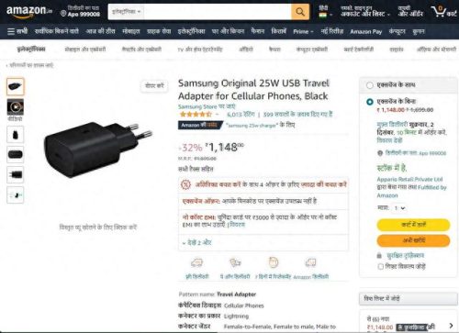Tick the add gift options checkbox
The height and width of the screenshot is (333, 459).
click(x=381, y=267)
